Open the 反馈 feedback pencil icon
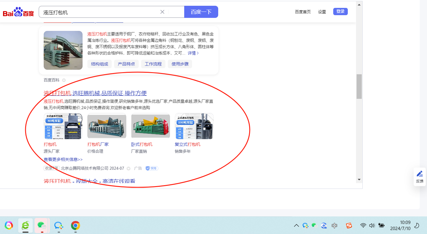This screenshot has height=234, width=427. [x=420, y=174]
